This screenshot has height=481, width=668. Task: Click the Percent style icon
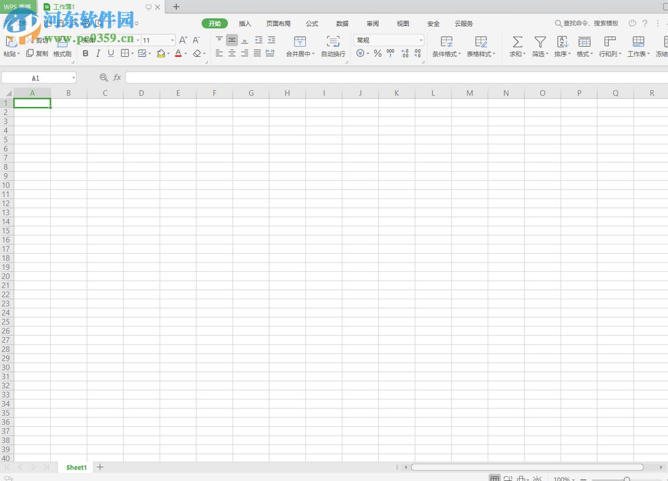point(377,53)
